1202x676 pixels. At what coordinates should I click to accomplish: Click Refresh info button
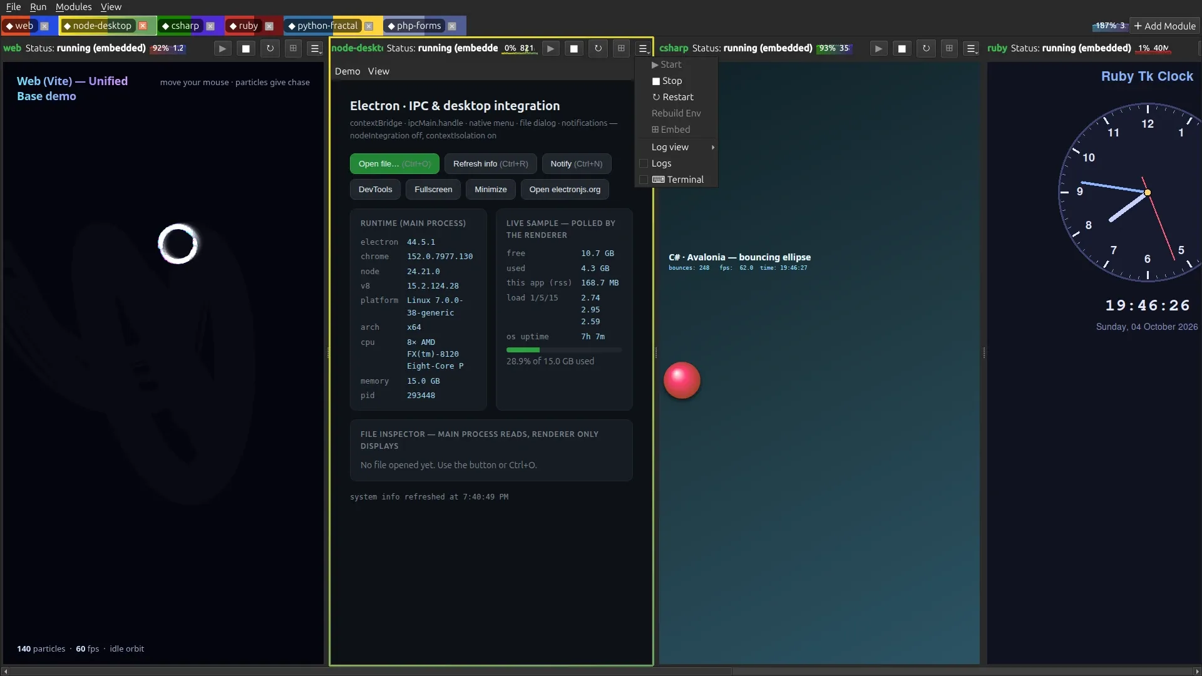pyautogui.click(x=490, y=164)
